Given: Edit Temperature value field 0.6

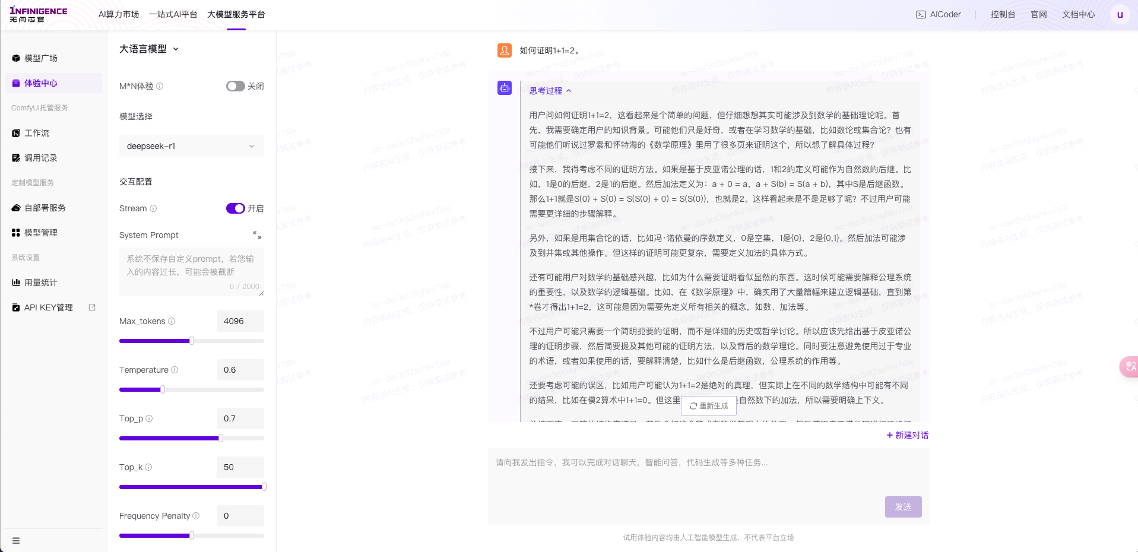Looking at the screenshot, I should click(x=240, y=370).
